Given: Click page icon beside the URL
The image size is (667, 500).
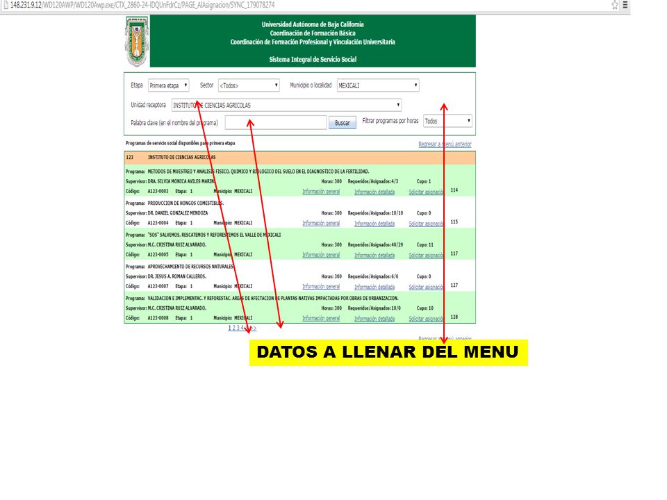Looking at the screenshot, I should [x=6, y=5].
